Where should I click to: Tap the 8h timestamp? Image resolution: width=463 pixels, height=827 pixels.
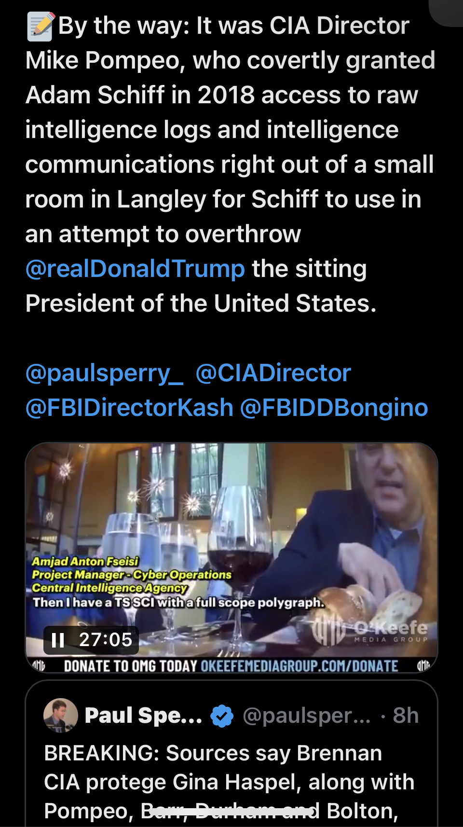pos(406,716)
